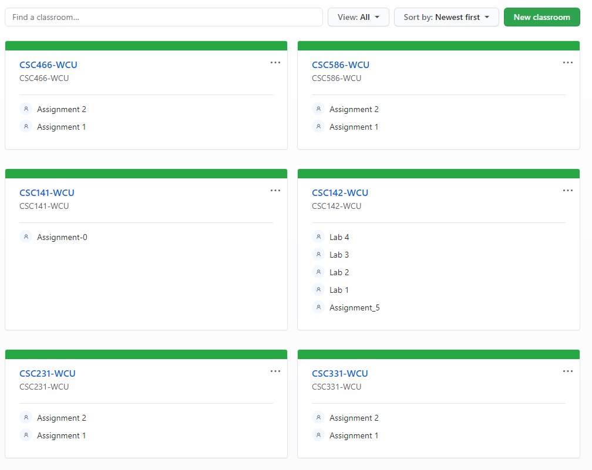Open the View: All filter dropdown

click(358, 17)
